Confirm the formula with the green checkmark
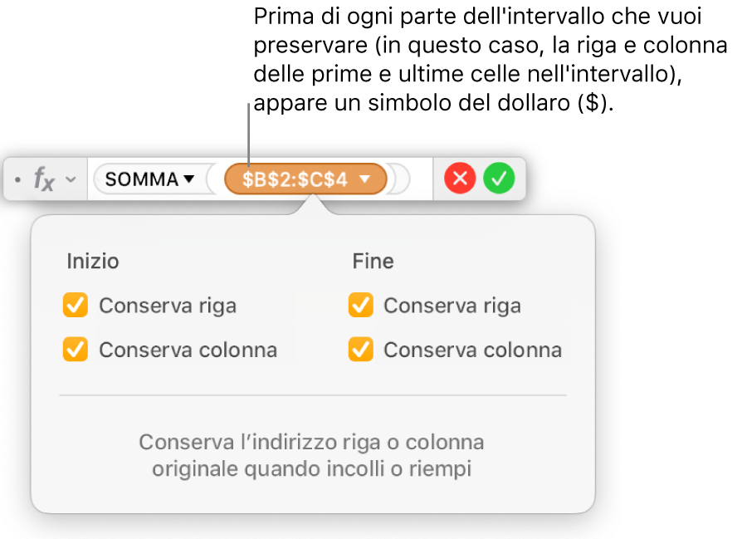The image size is (747, 539). click(500, 179)
